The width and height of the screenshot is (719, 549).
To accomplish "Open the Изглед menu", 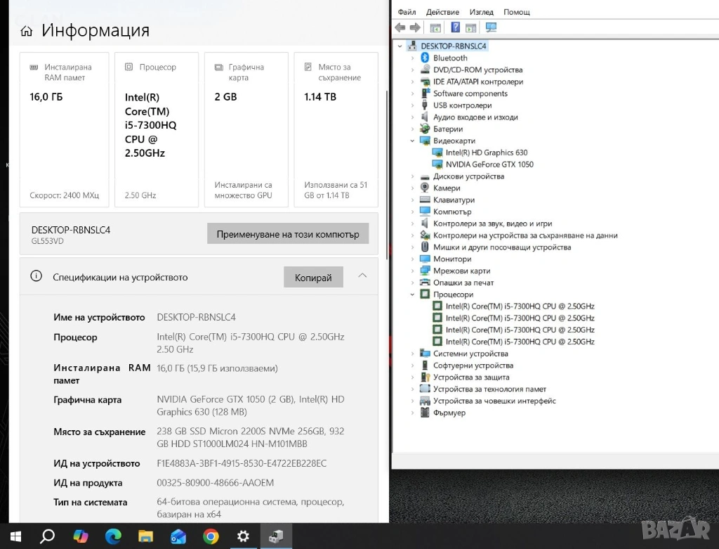I will click(482, 12).
